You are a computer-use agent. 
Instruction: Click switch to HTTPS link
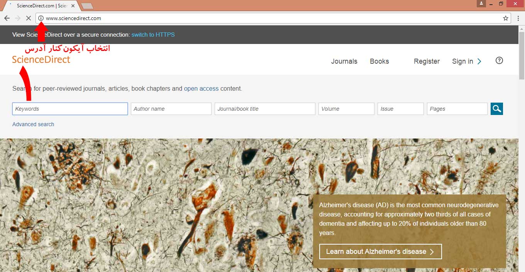click(x=153, y=35)
